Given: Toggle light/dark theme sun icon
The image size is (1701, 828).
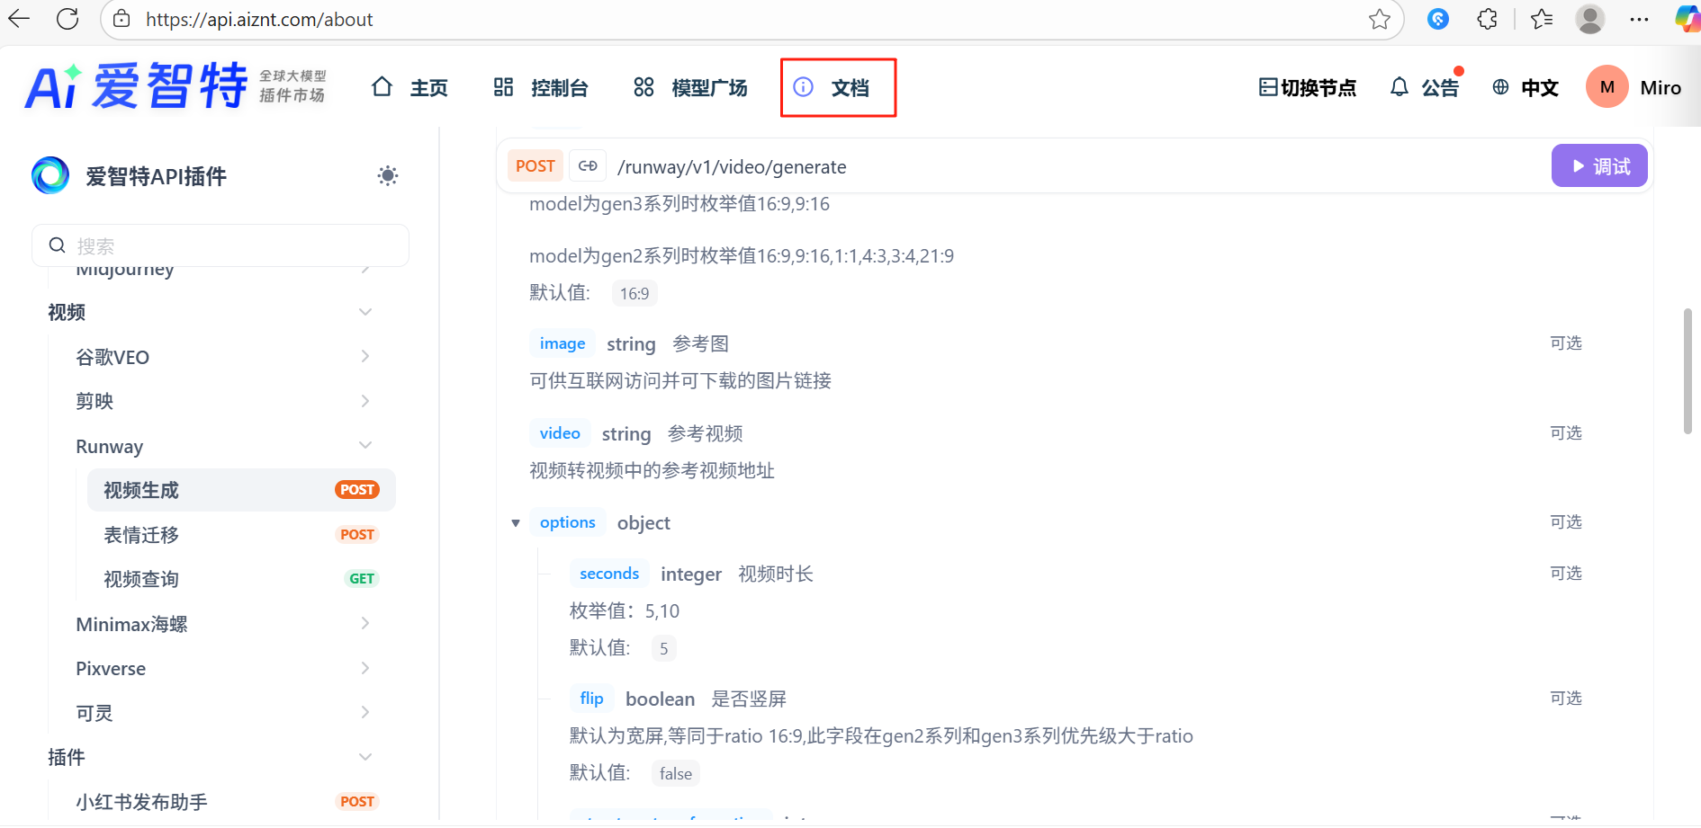Looking at the screenshot, I should click(388, 175).
